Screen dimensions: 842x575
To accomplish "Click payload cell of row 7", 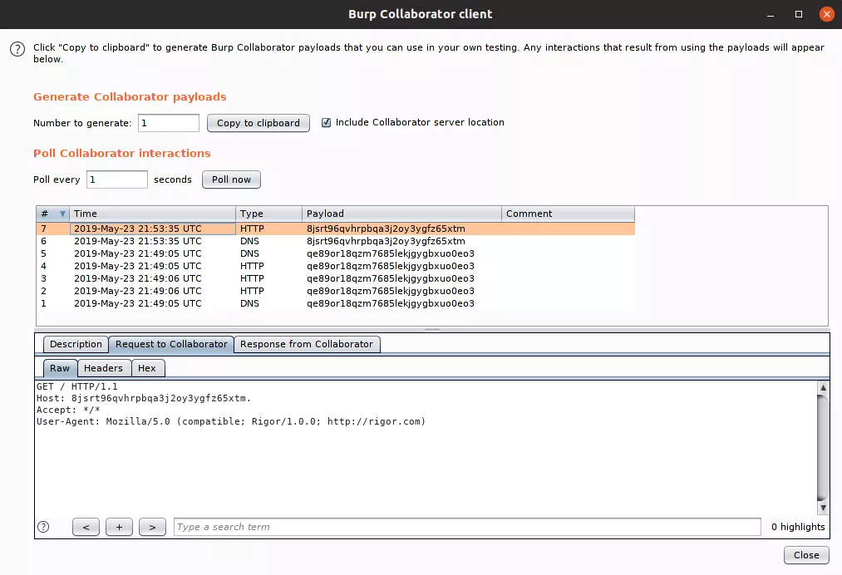I will [401, 229].
